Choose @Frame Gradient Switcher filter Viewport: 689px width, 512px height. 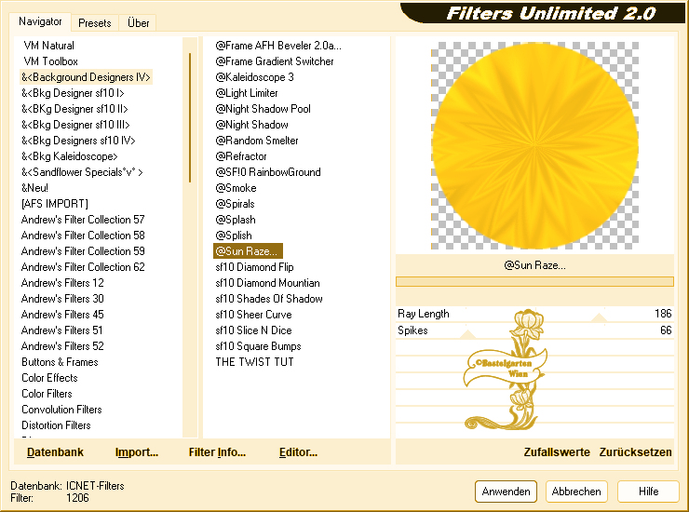pos(274,61)
